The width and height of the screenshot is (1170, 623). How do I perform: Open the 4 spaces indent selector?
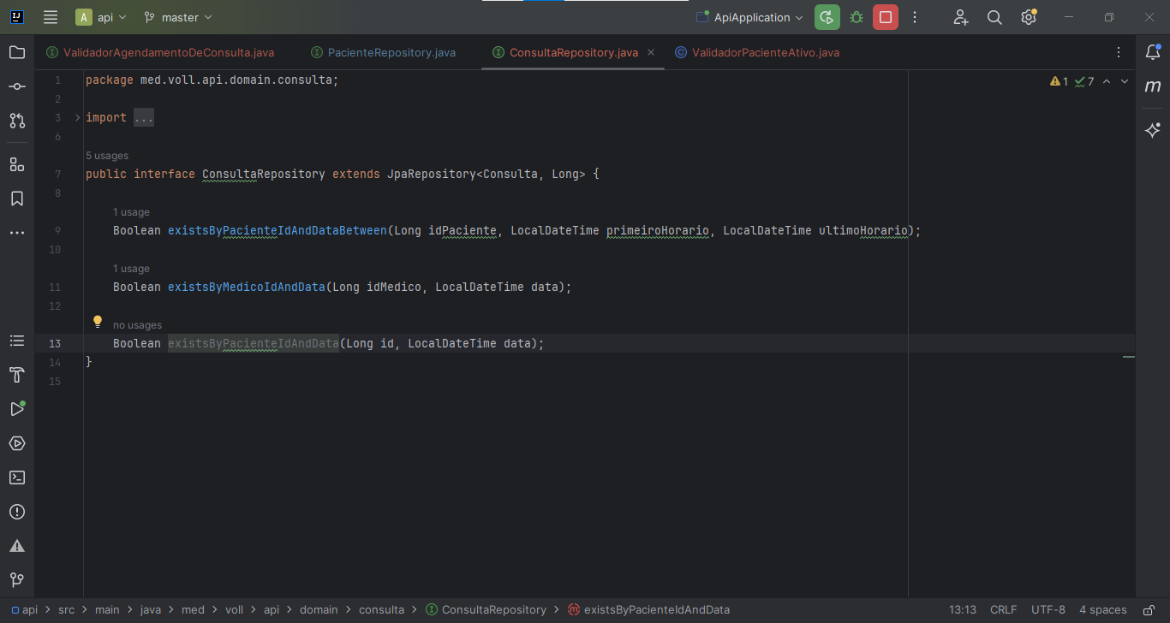coord(1102,610)
